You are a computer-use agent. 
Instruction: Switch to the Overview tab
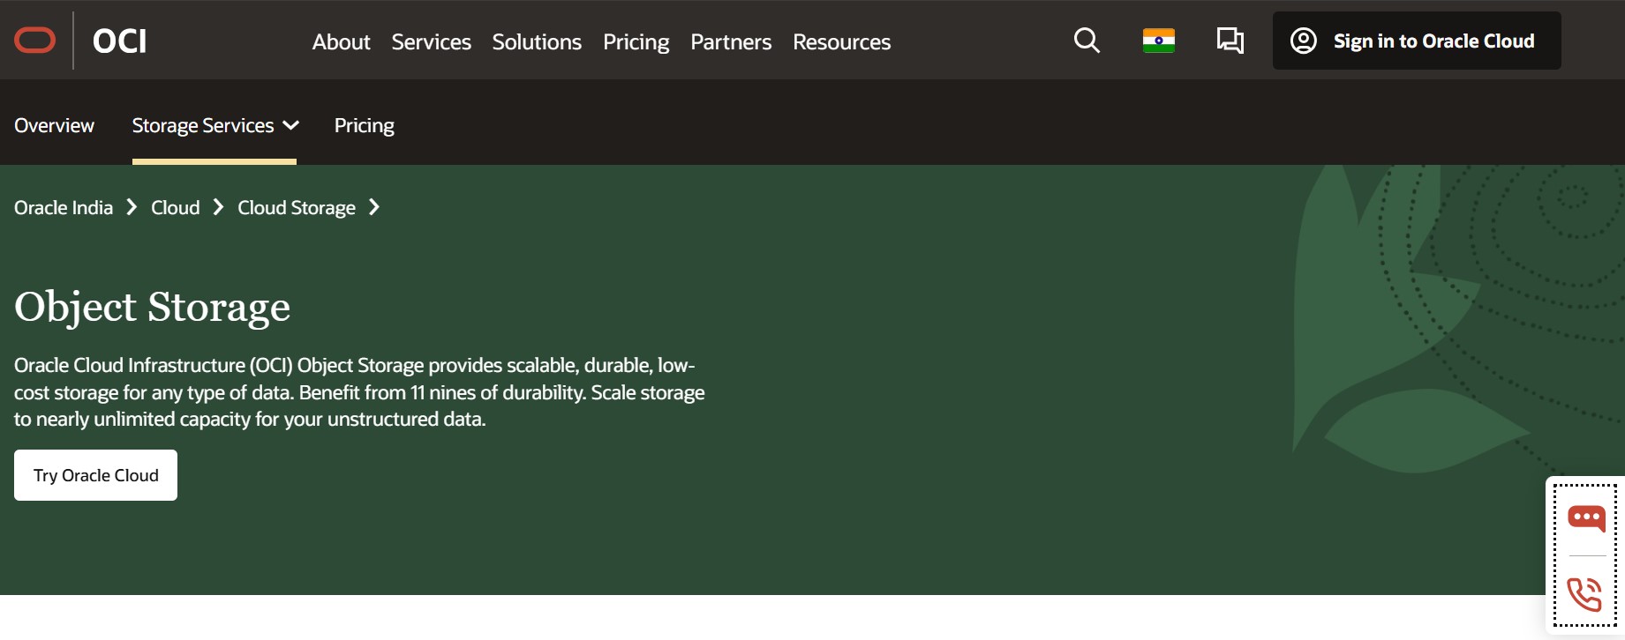[x=54, y=125]
